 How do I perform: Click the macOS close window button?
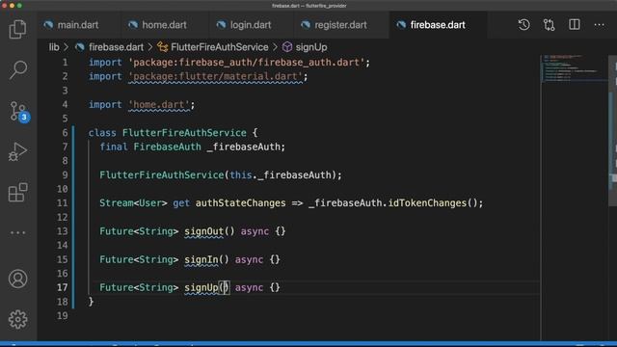(x=4, y=6)
